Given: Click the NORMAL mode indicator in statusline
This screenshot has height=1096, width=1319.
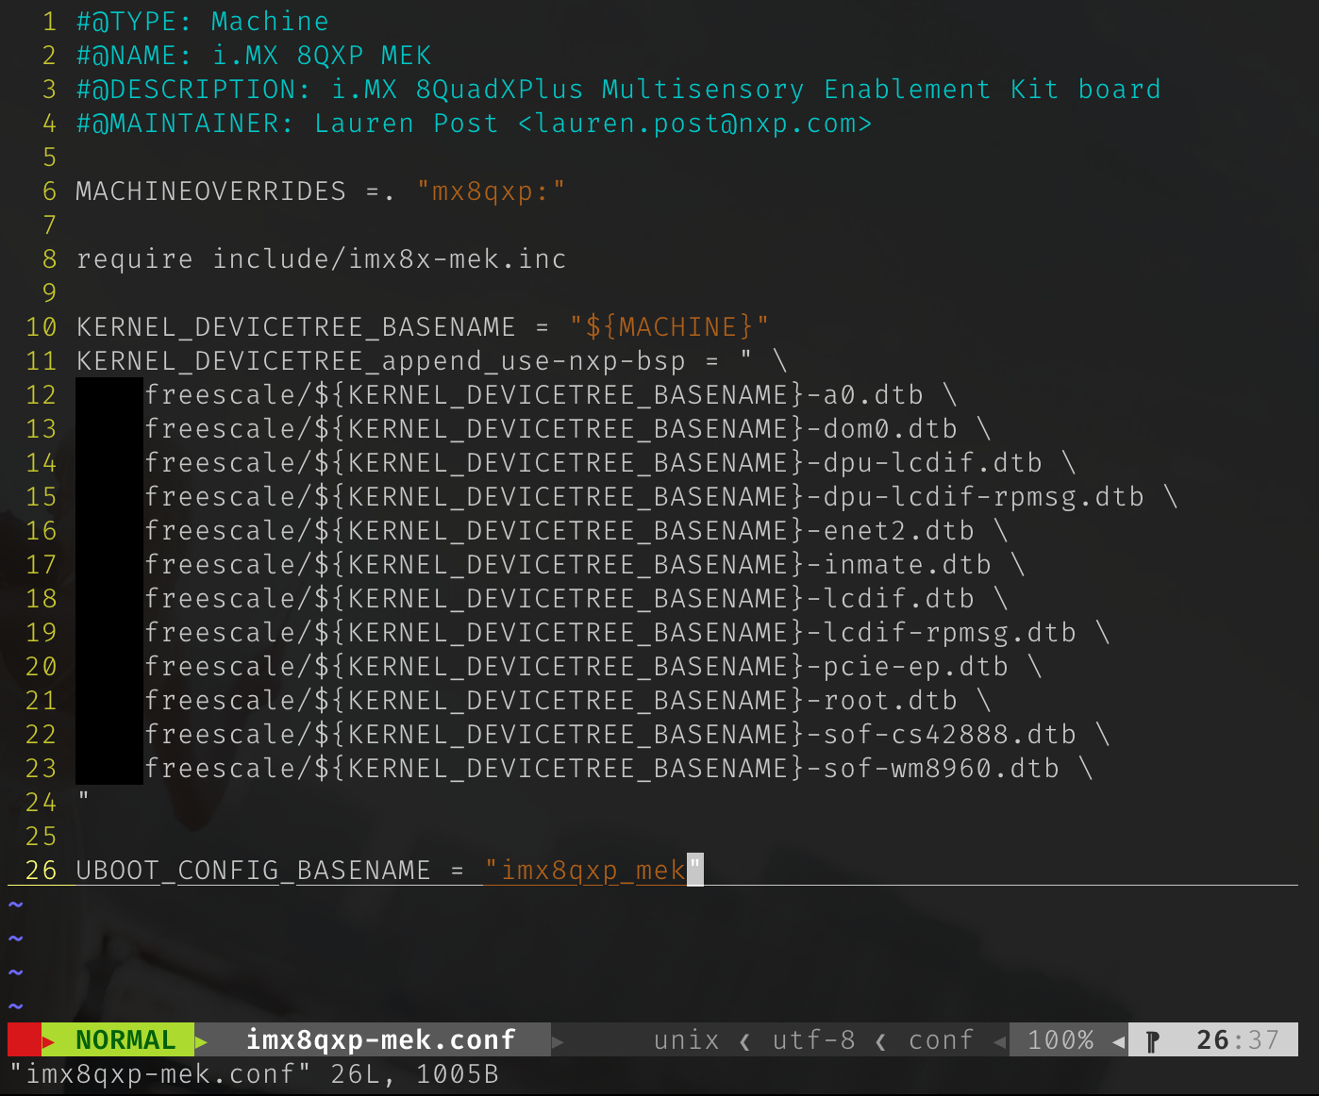Looking at the screenshot, I should coord(125,1039).
